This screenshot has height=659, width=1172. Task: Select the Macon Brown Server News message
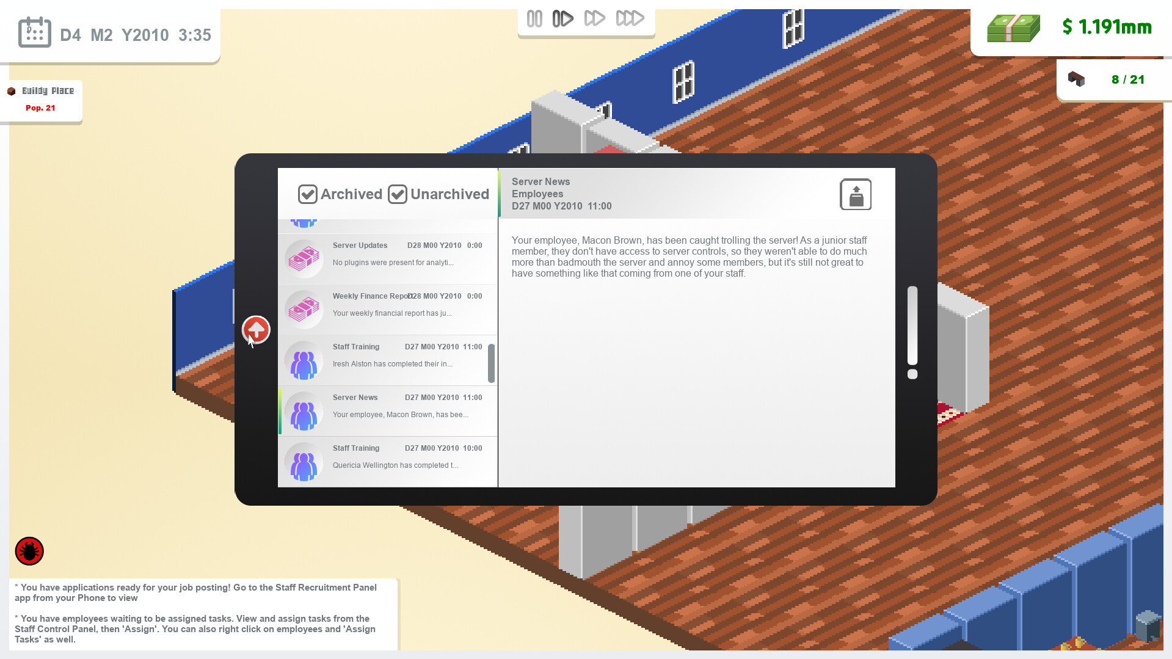point(388,411)
